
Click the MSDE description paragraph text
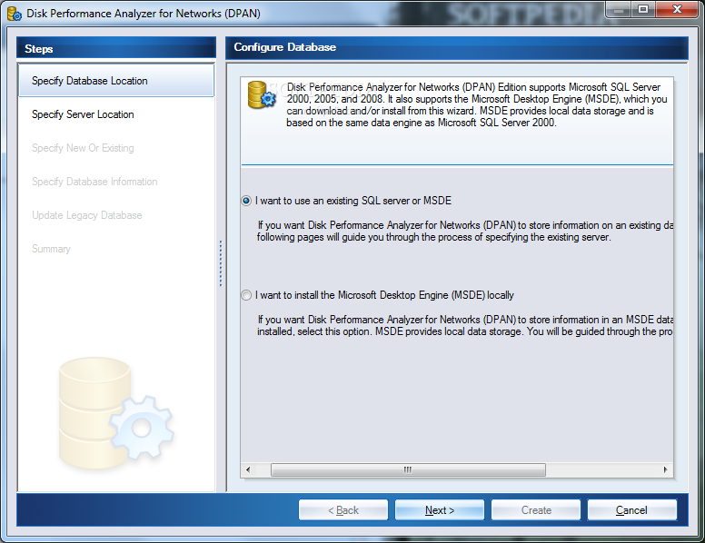pos(477,104)
